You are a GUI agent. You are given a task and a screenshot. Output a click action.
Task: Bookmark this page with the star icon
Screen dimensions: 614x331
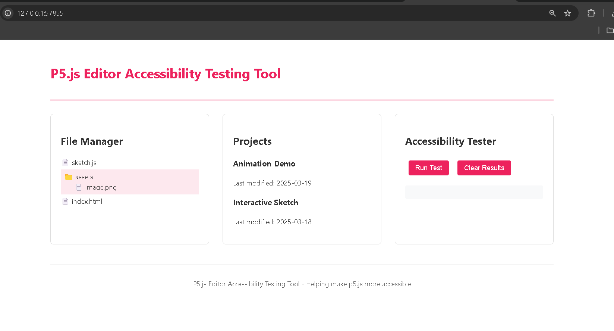(567, 13)
